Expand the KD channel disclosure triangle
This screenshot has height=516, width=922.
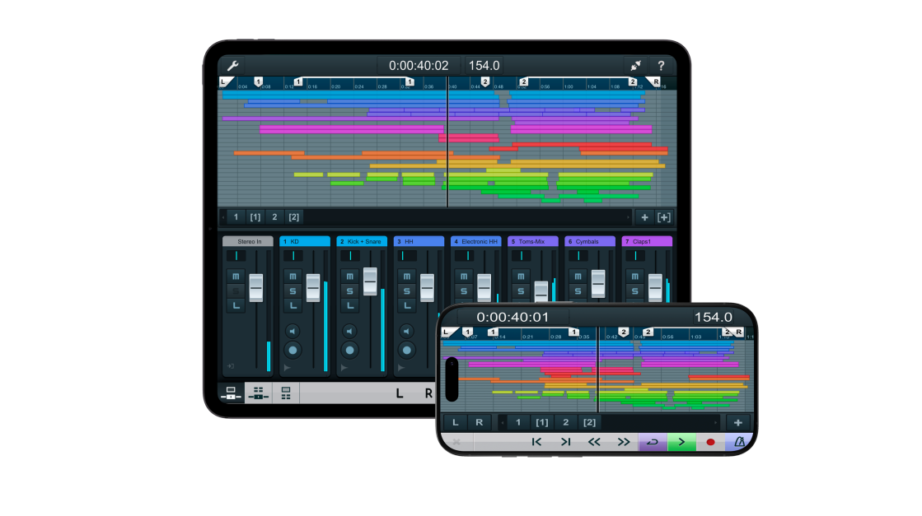(287, 367)
